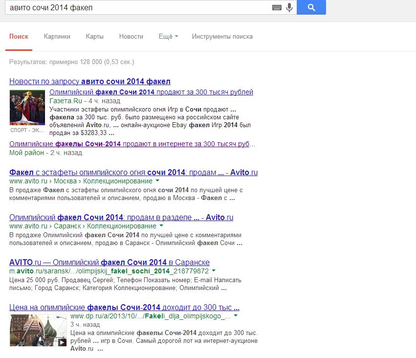The width and height of the screenshot is (416, 358).
Task: Open 'Новости по запросу авито сочи 2014 факел' link
Action: (90, 81)
